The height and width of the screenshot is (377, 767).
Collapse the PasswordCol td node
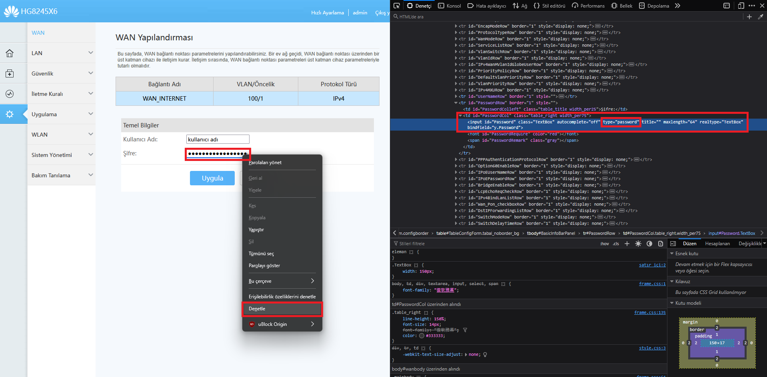pos(460,115)
